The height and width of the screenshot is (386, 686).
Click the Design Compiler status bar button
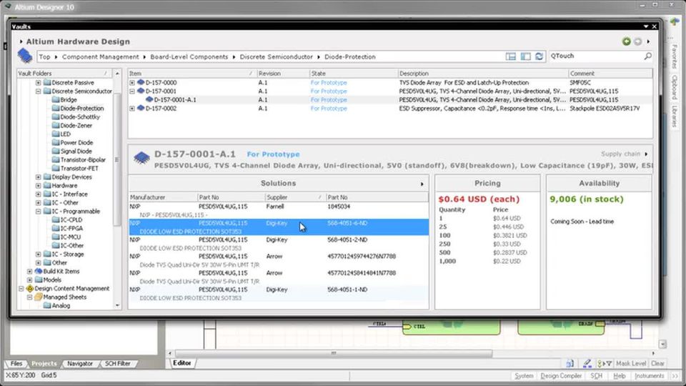tap(561, 375)
